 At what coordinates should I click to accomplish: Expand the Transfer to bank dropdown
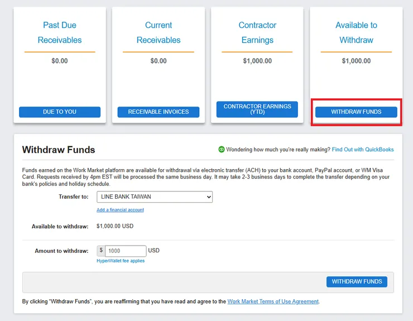[x=155, y=197]
